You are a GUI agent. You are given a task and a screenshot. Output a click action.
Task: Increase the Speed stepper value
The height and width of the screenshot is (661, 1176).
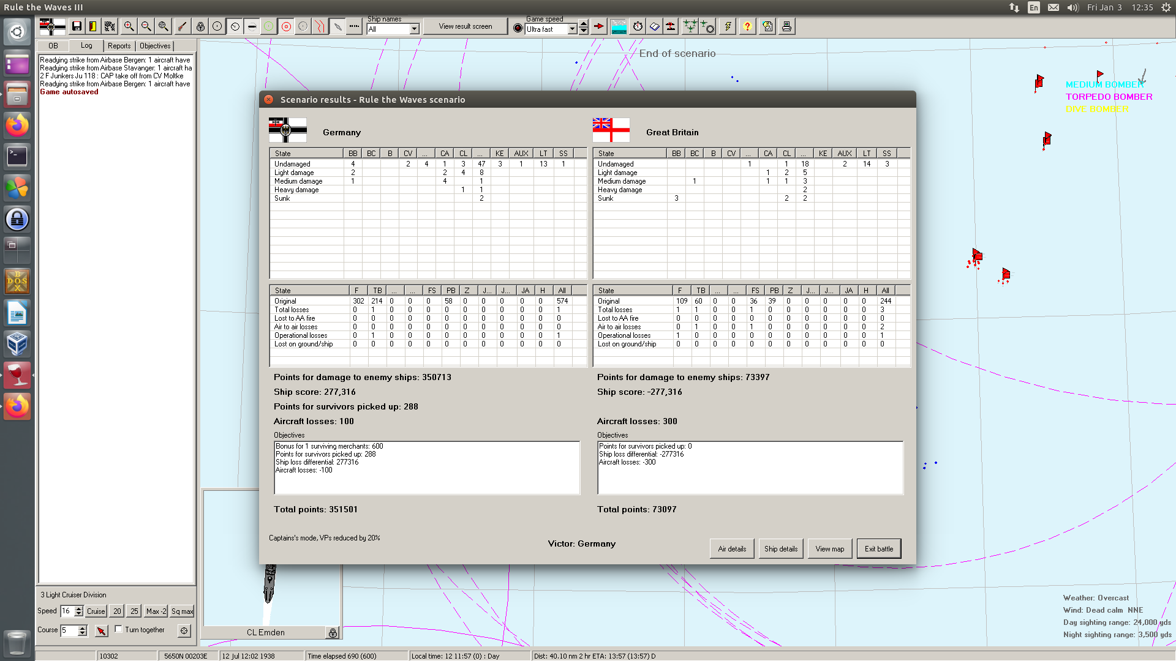coord(79,608)
